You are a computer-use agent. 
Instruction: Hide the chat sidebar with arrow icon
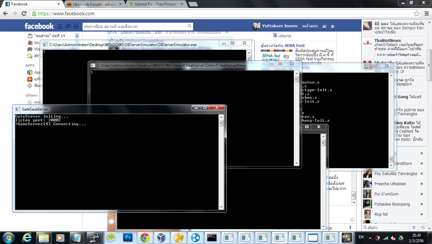tap(422, 227)
